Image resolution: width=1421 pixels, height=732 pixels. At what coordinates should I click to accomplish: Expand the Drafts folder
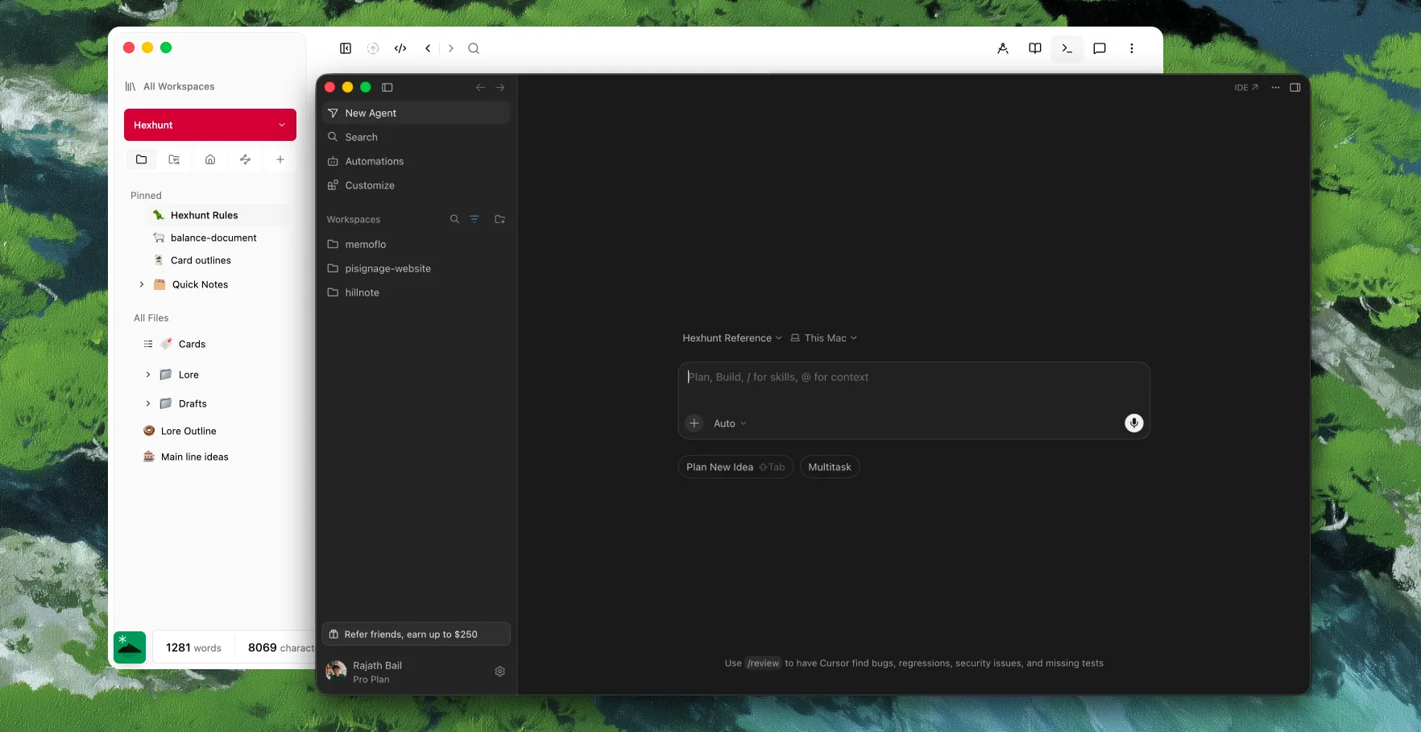click(x=148, y=403)
